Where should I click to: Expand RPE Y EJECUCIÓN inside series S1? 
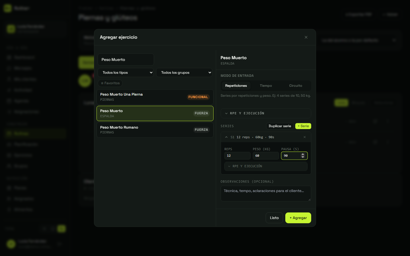tap(266, 166)
